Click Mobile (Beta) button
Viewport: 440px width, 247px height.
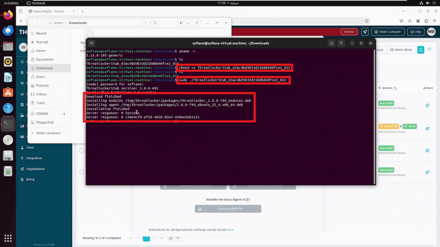[401, 50]
